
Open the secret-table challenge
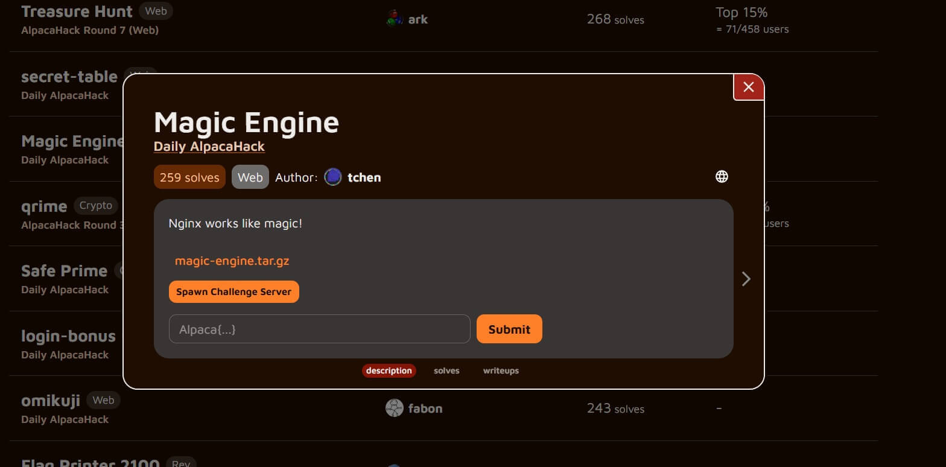[x=69, y=77]
